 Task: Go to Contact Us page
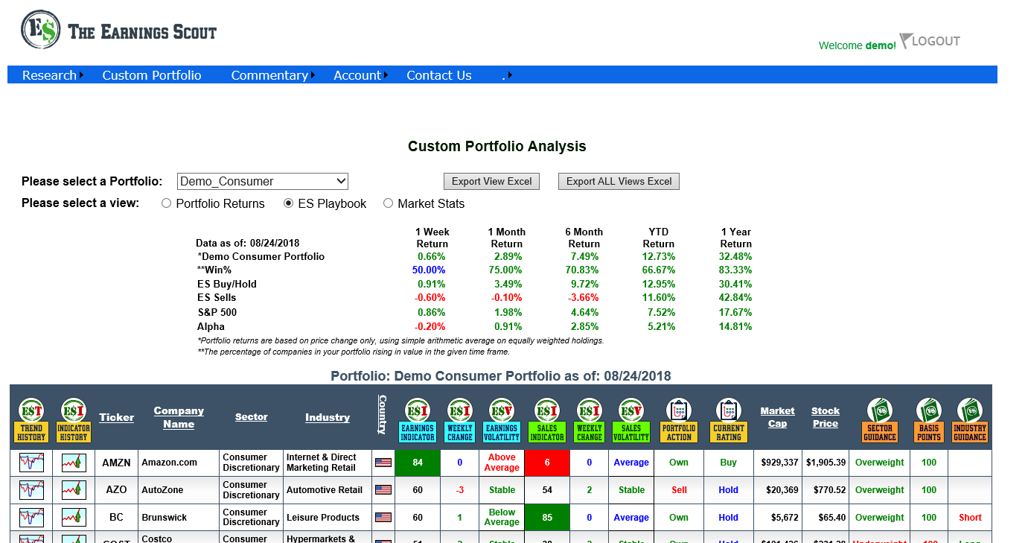(x=438, y=75)
